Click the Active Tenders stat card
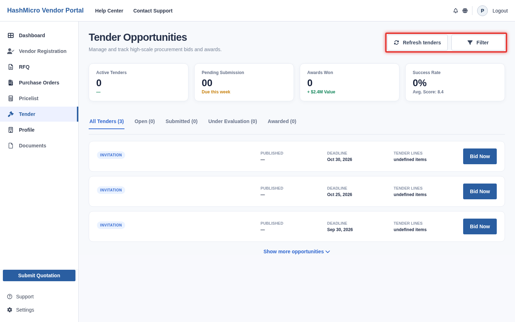 [x=138, y=82]
